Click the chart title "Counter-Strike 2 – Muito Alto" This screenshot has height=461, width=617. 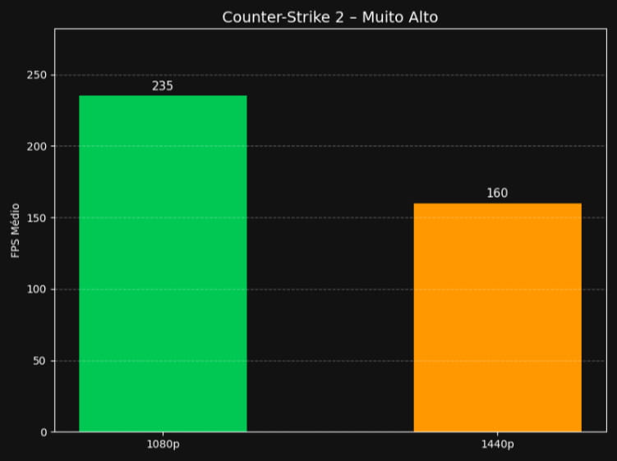click(329, 17)
